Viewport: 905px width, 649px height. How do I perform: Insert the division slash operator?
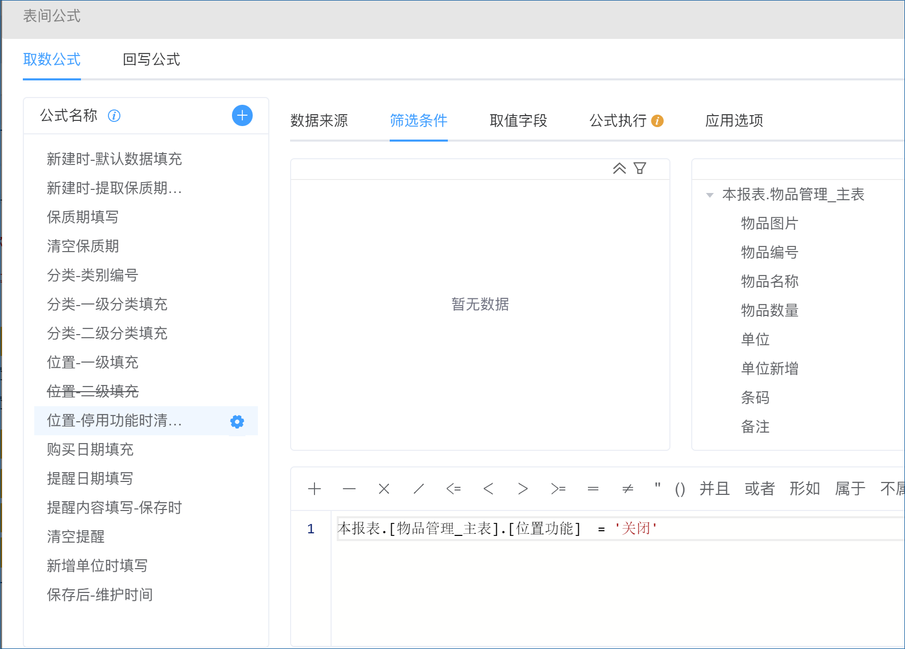[419, 489]
